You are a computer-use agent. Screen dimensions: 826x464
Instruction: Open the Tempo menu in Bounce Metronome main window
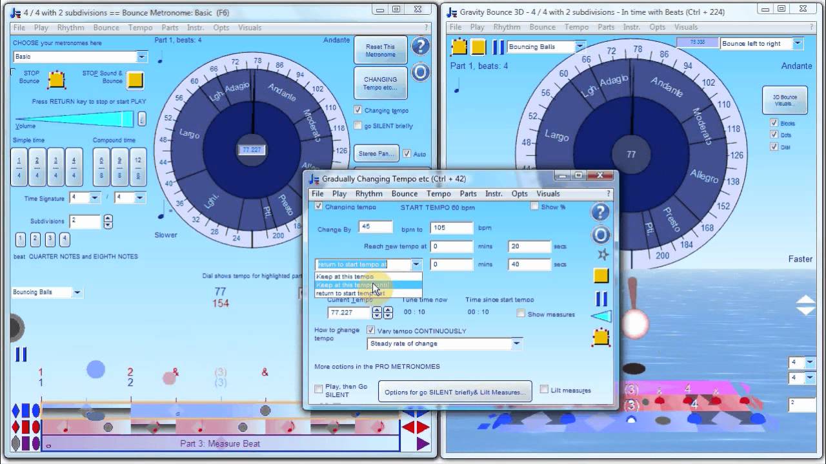pos(140,28)
